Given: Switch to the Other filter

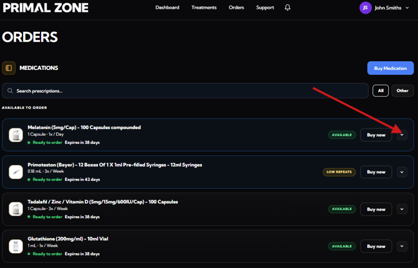Looking at the screenshot, I should 402,91.
